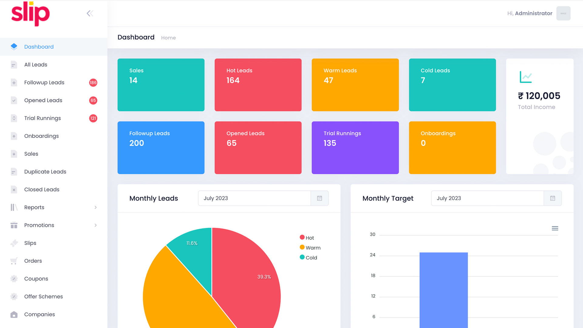Collapse the sidebar with the double chevron
This screenshot has width=583, height=328.
90,13
